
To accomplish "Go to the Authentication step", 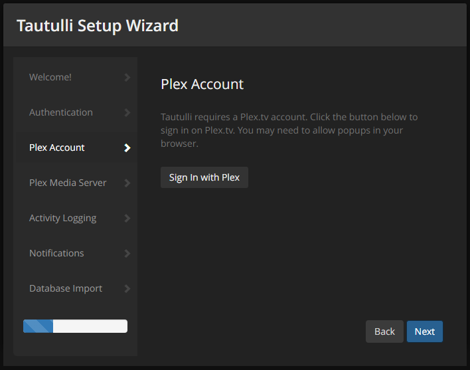I will [x=76, y=112].
